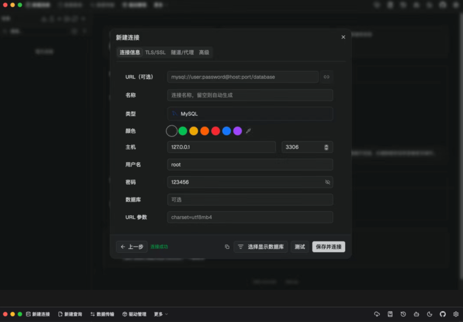463x322 pixels.
Task: Click cloud download icon in bottom bar
Action: pos(377,314)
